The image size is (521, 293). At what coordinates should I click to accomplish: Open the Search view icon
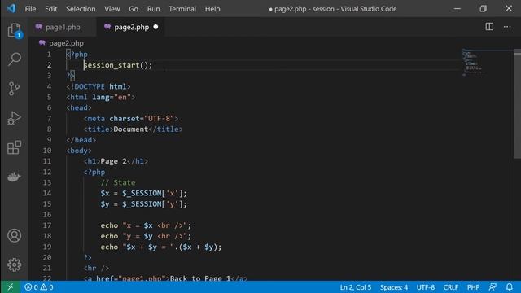(x=15, y=59)
